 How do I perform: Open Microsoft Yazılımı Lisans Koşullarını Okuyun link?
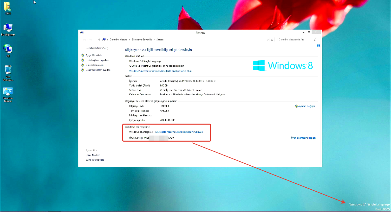tap(179, 132)
